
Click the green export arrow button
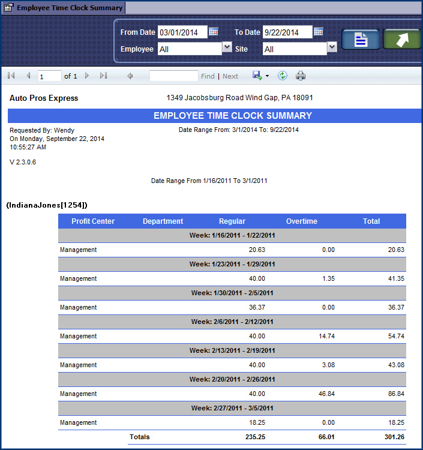(x=401, y=40)
